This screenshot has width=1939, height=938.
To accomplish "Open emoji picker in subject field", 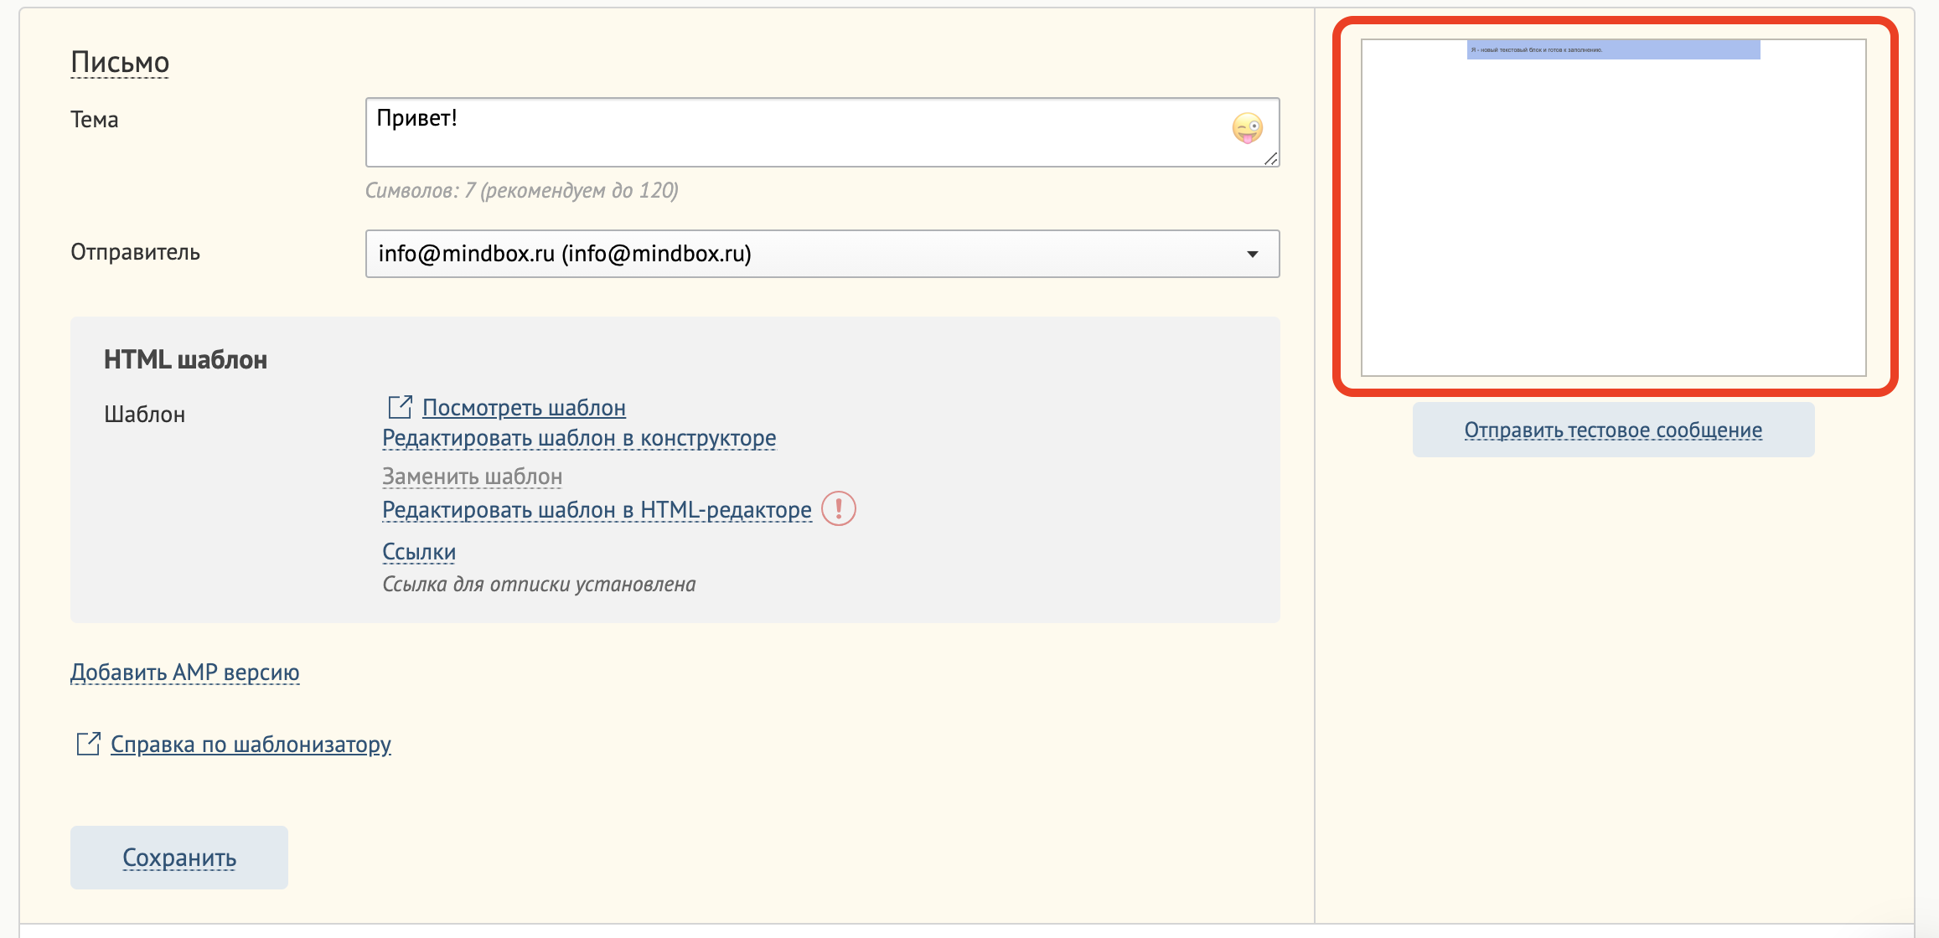I will pos(1247,128).
